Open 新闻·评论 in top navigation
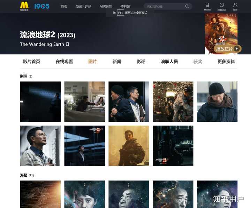251x208 pixels. point(84,7)
